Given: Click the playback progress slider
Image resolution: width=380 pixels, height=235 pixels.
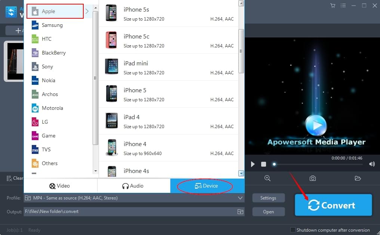Looking at the screenshot, I should (x=318, y=164).
